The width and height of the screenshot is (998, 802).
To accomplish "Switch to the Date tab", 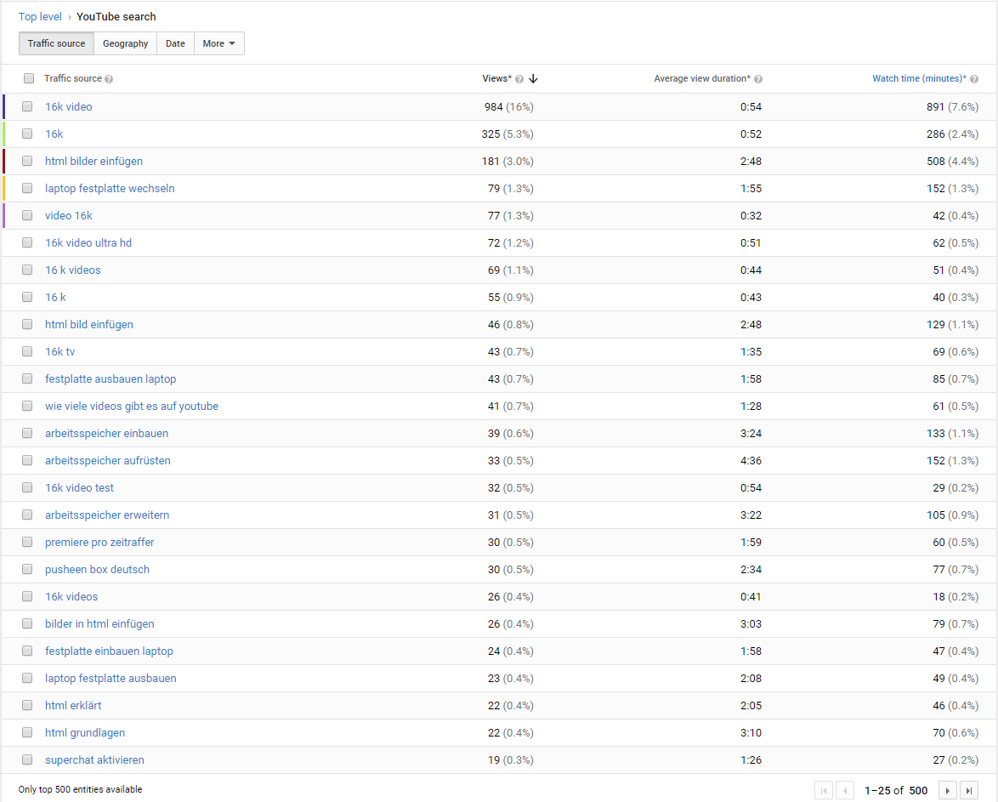I will tap(175, 43).
